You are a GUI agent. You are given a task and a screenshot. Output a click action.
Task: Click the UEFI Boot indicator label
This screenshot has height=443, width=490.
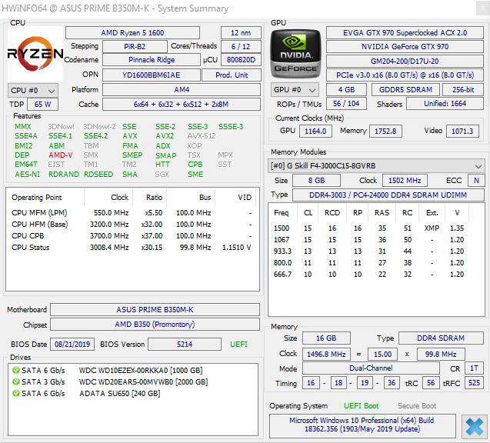362,406
